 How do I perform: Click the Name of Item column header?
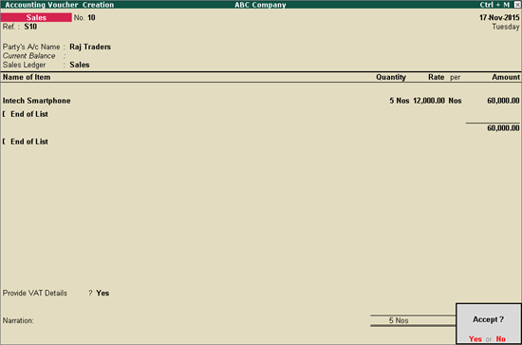click(x=27, y=77)
